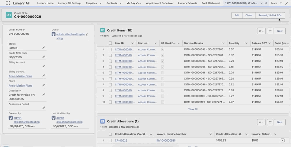Open Rate ex GST column menu

(269, 43)
